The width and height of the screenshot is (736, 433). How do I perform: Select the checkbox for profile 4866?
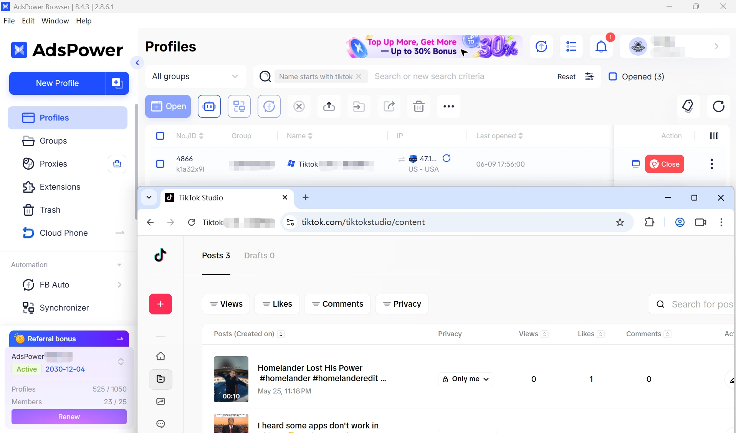click(160, 164)
